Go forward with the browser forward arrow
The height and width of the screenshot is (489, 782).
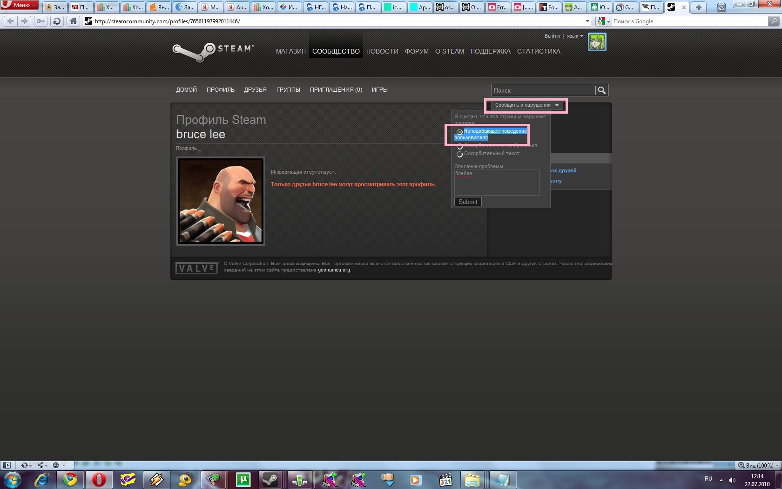click(x=25, y=21)
